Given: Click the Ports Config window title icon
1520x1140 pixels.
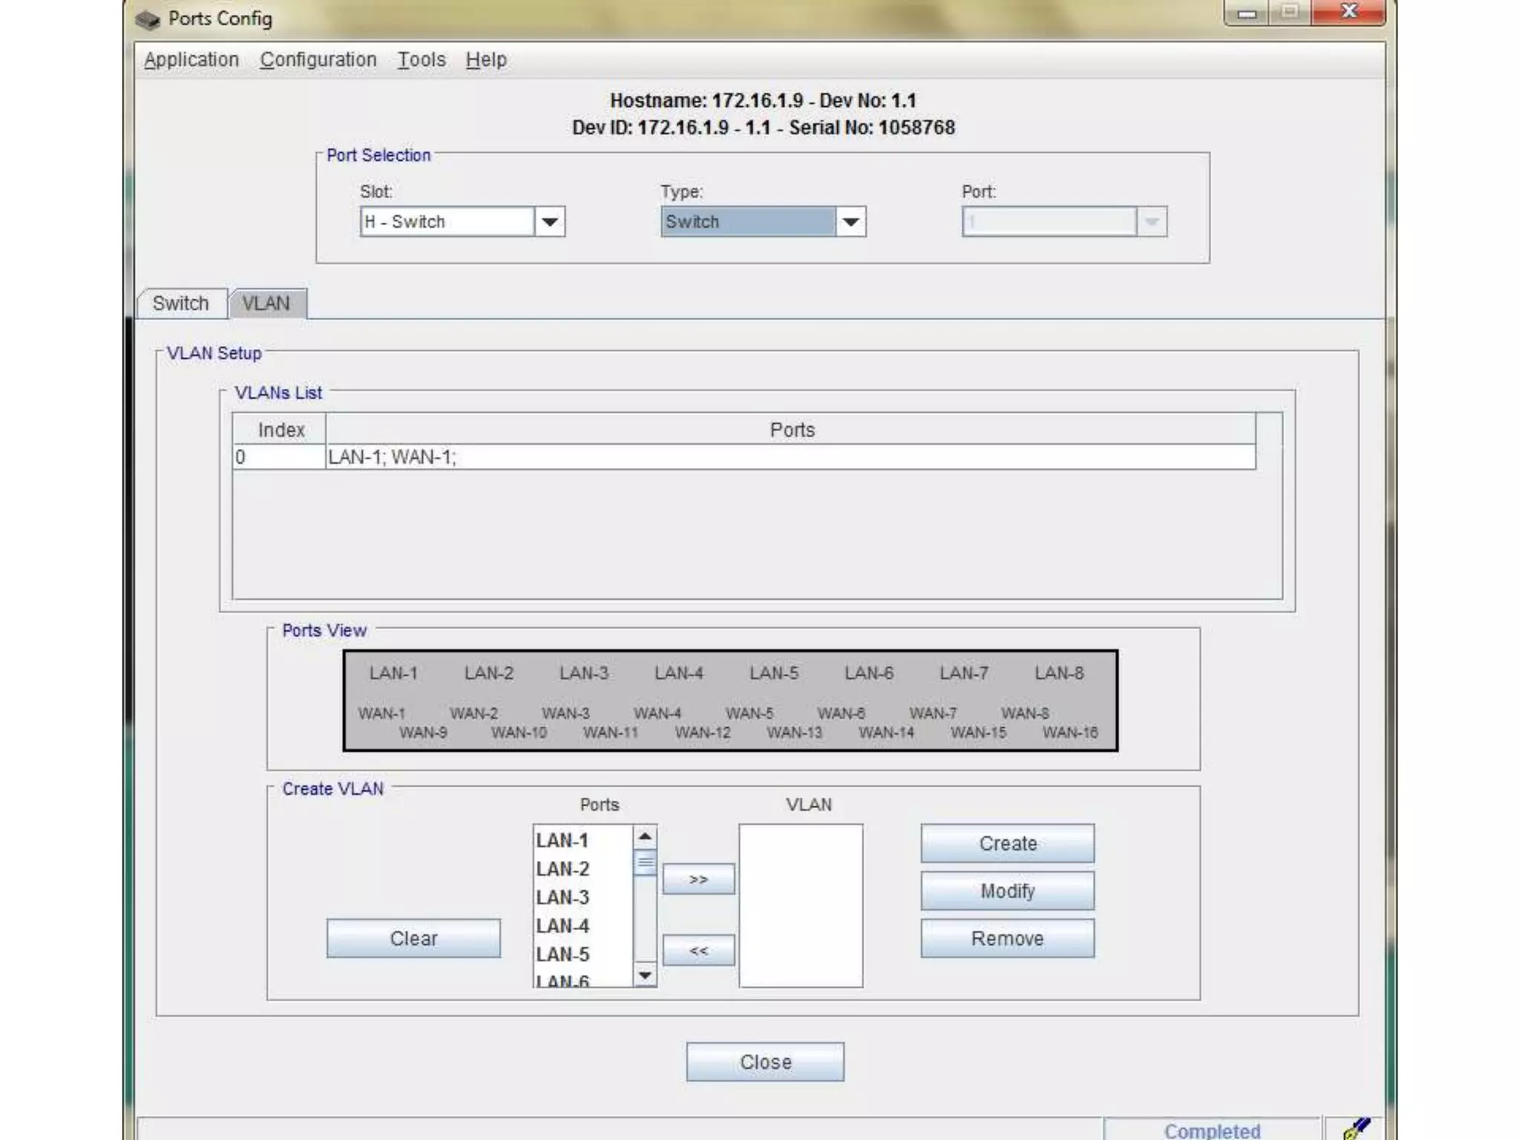Looking at the screenshot, I should click(148, 19).
